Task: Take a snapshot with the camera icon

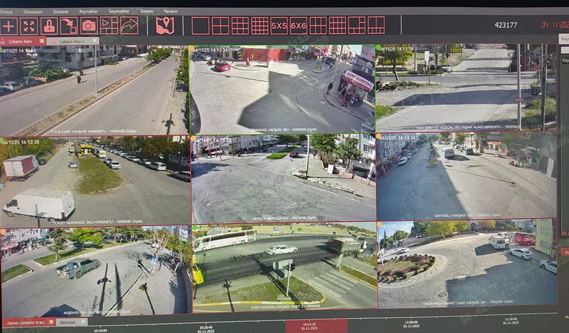Action: [89, 26]
